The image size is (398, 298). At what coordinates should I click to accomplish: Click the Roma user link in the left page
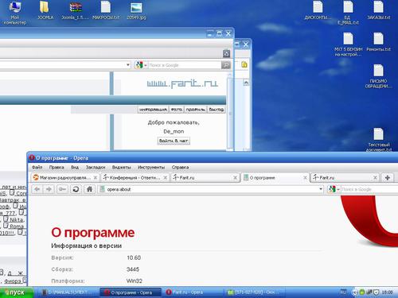click(x=17, y=226)
